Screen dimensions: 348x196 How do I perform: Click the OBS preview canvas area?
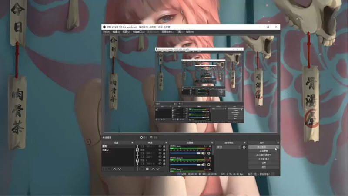click(x=191, y=84)
